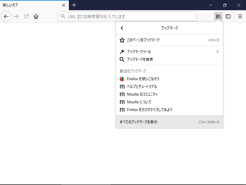Open Mozilla のコミュニティ bookmark
This screenshot has width=246, height=185.
(169, 94)
